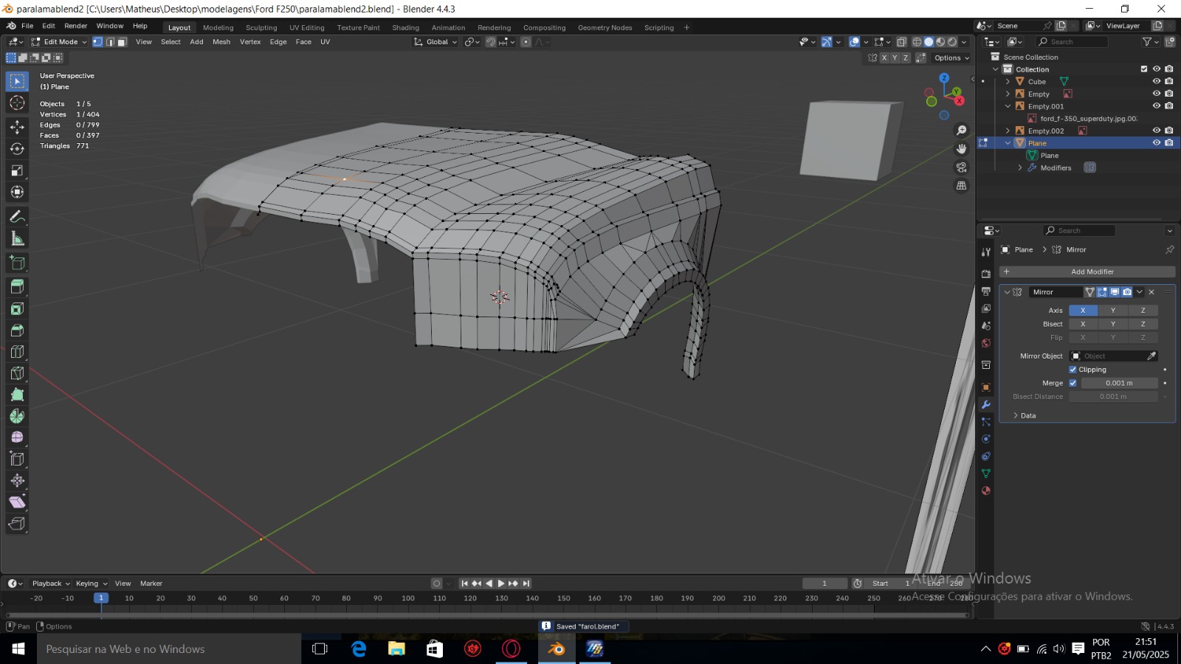The height and width of the screenshot is (664, 1181).
Task: Toggle the Merge checkbox in Mirror modifier
Action: [x=1072, y=383]
